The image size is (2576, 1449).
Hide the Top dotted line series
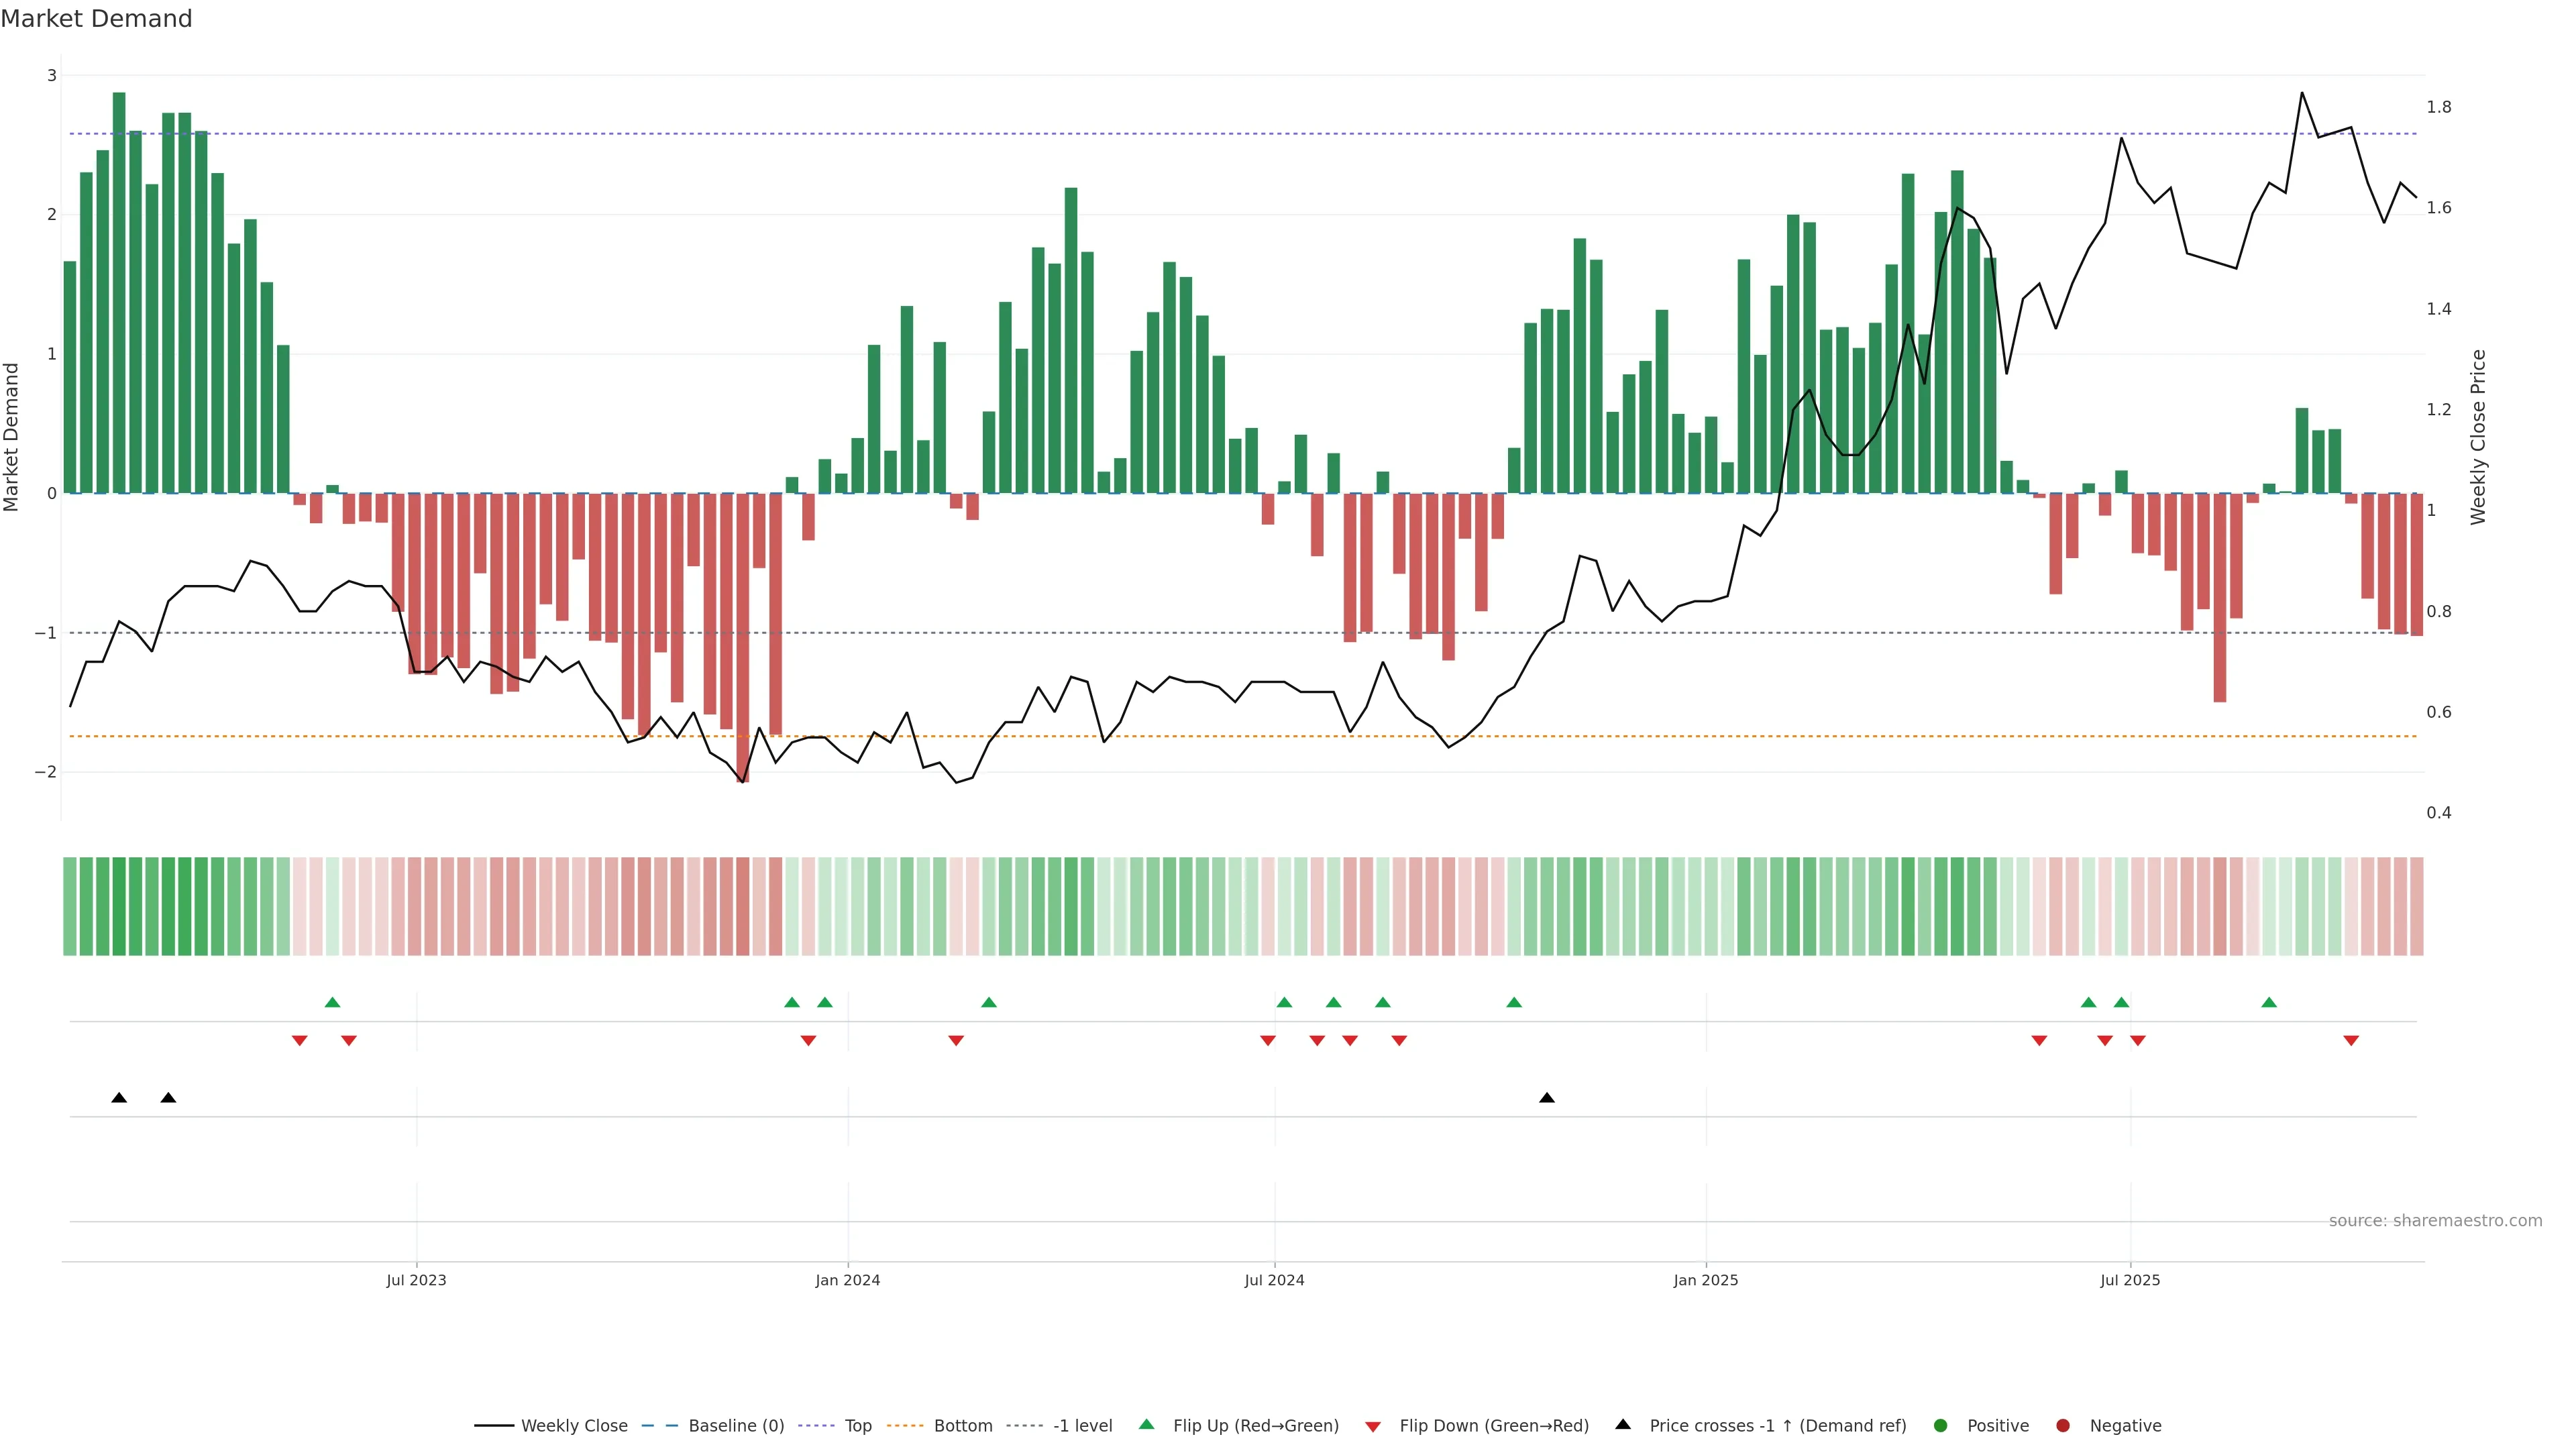pos(857,1426)
